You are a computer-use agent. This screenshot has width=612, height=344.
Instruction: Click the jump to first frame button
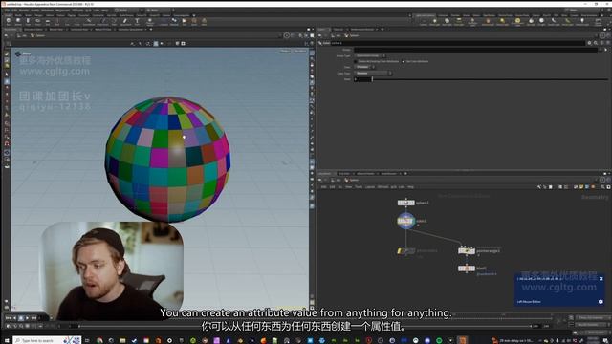click(x=9, y=318)
